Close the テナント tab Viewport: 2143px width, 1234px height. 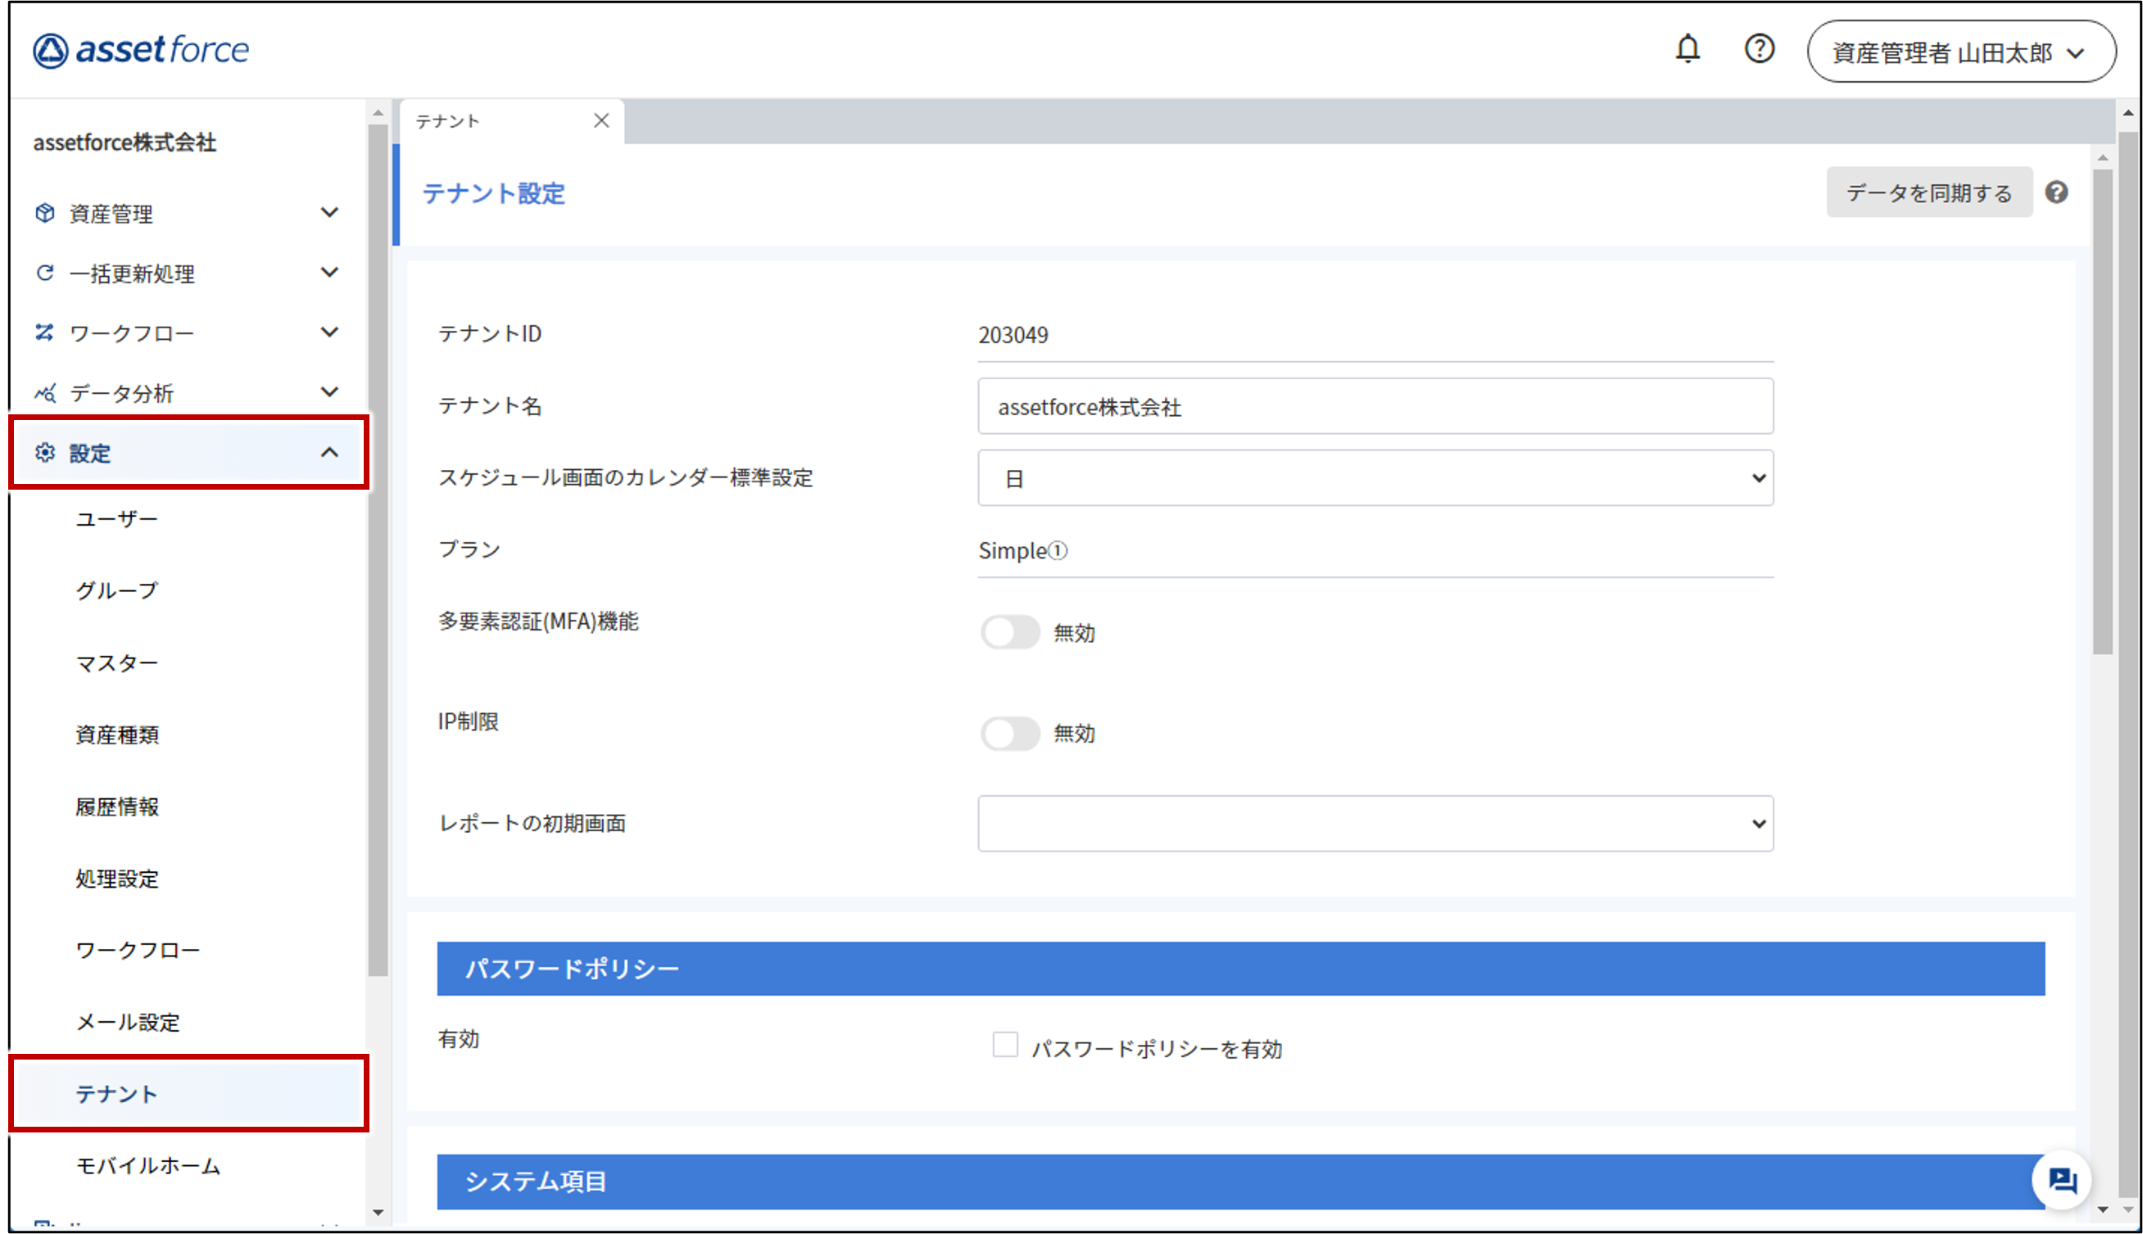[x=601, y=120]
